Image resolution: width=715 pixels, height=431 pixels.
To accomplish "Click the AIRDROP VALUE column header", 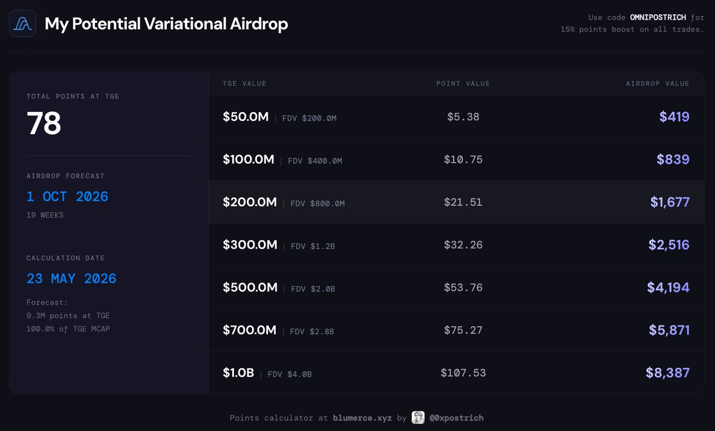I will pos(657,83).
